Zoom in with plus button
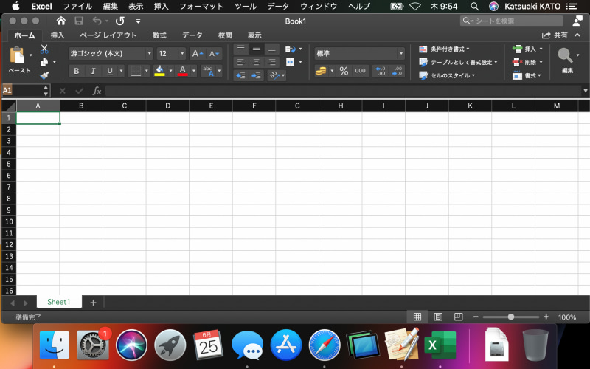This screenshot has width=590, height=369. (546, 317)
